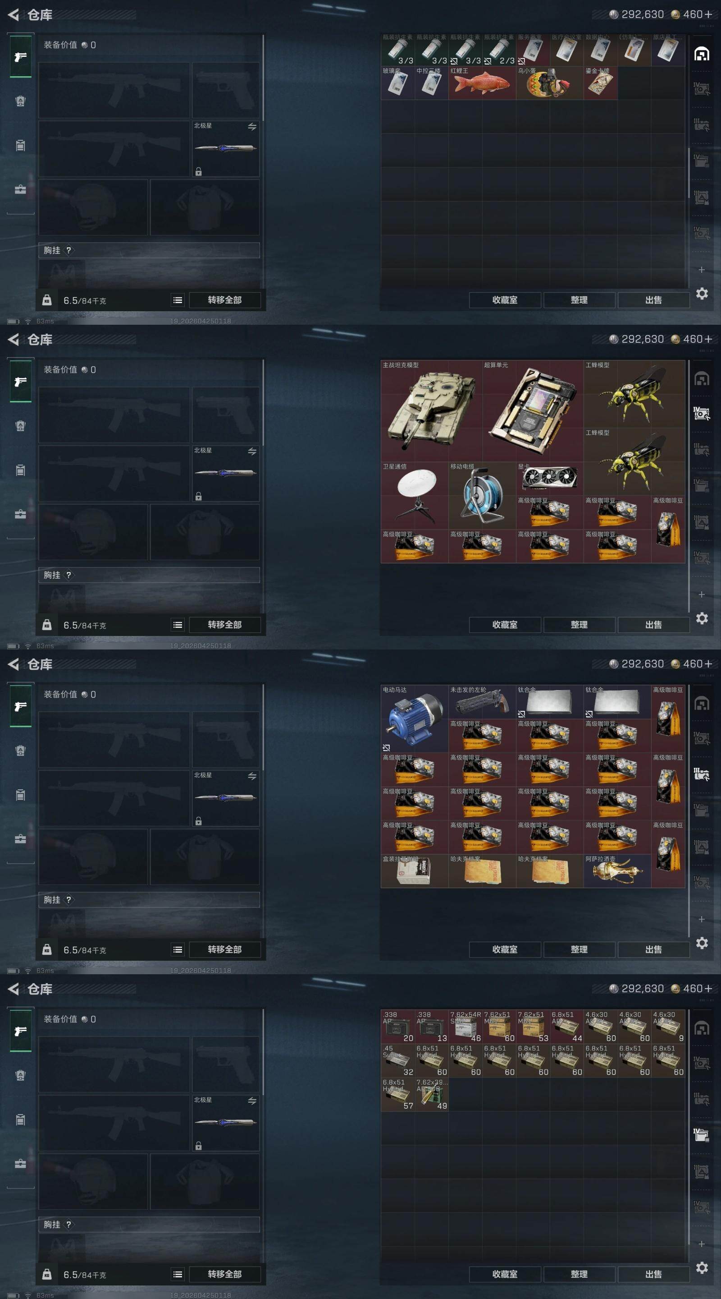The width and height of the screenshot is (721, 1299).
Task: Click the 未击发的左轮 revolver item
Action: pos(482,702)
